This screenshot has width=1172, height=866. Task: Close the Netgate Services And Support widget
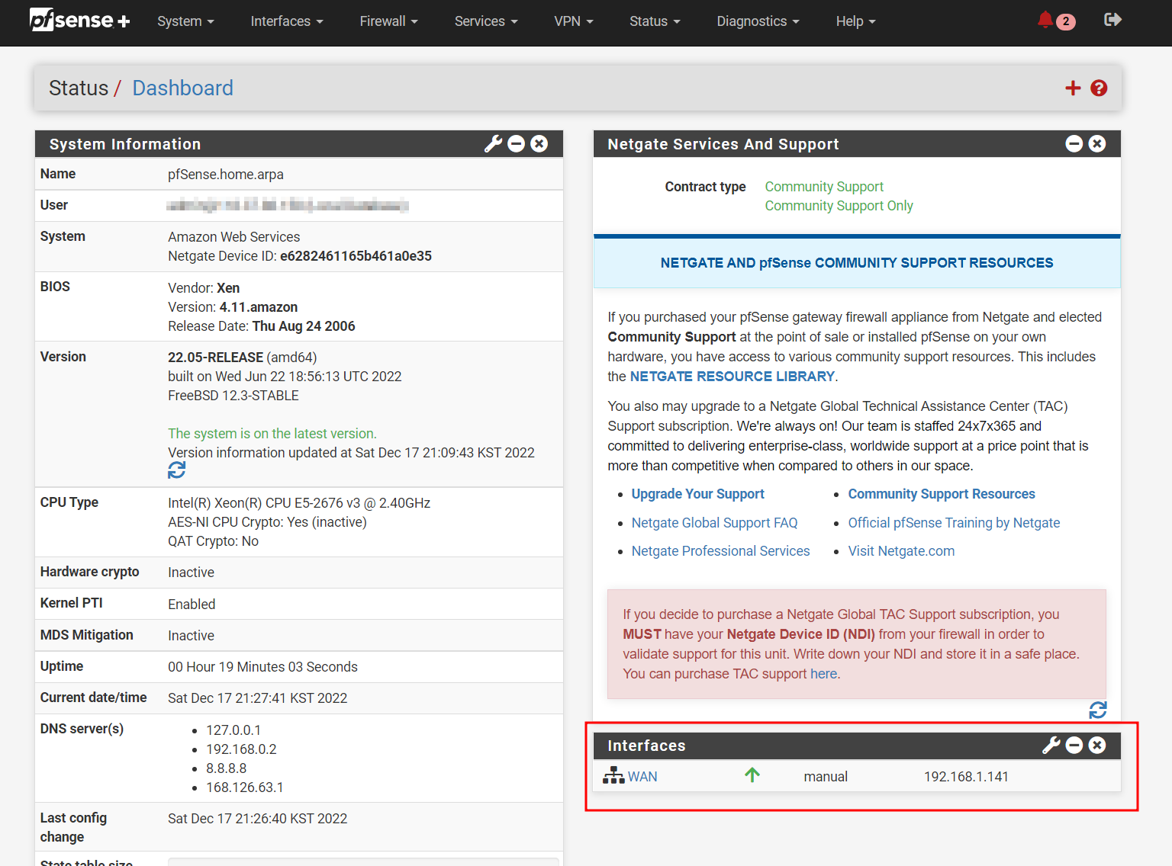point(1097,143)
